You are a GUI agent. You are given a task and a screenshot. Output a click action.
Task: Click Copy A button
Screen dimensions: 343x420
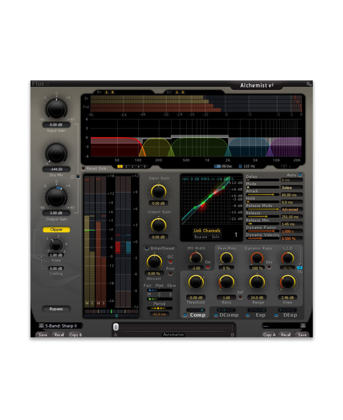point(269,335)
